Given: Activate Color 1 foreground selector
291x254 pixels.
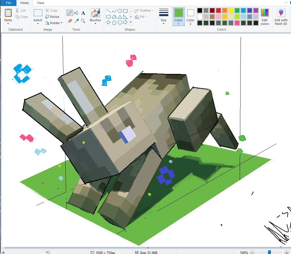Looking at the screenshot, I should coord(179,17).
